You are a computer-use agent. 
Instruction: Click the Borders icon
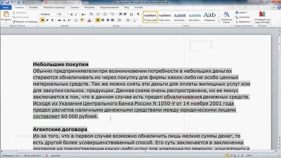(135, 20)
